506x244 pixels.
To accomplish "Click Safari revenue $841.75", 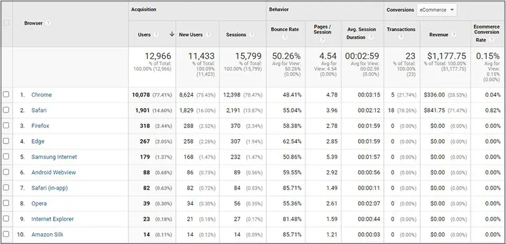I will [435, 110].
